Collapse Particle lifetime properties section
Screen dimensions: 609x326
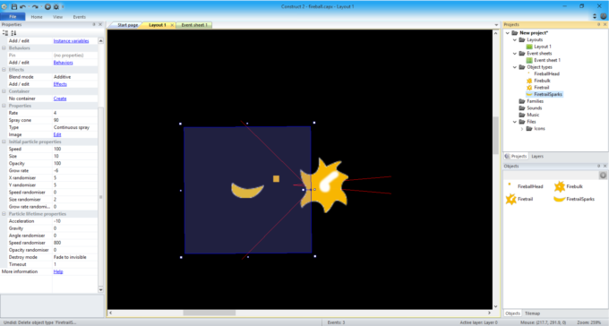coord(4,214)
